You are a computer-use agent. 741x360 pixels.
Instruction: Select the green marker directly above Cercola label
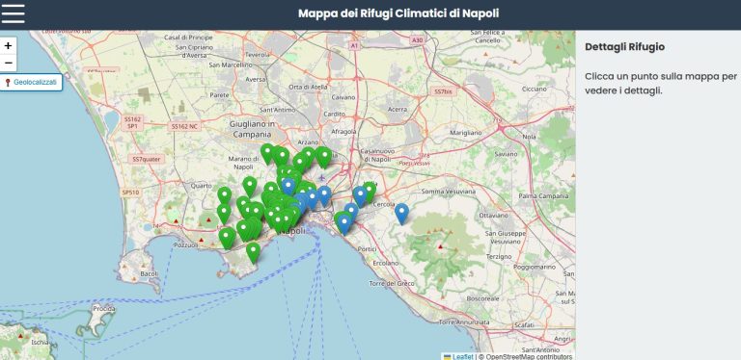tap(370, 192)
